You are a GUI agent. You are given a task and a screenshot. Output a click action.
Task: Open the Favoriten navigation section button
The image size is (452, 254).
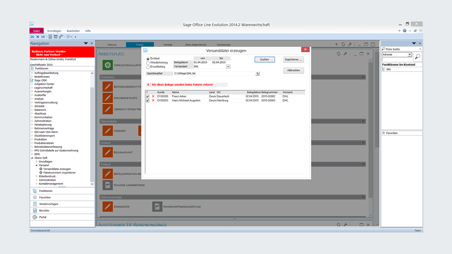click(62, 197)
